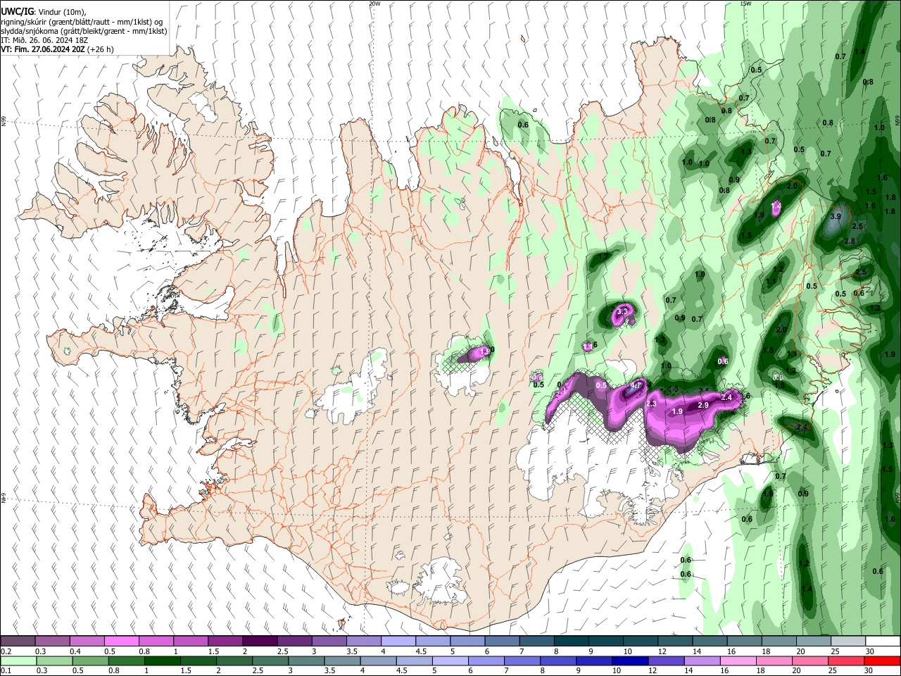Select the dusky purple 0.2 sleet/snow legend swatch
Screen dimensions: 901x676
[18, 641]
